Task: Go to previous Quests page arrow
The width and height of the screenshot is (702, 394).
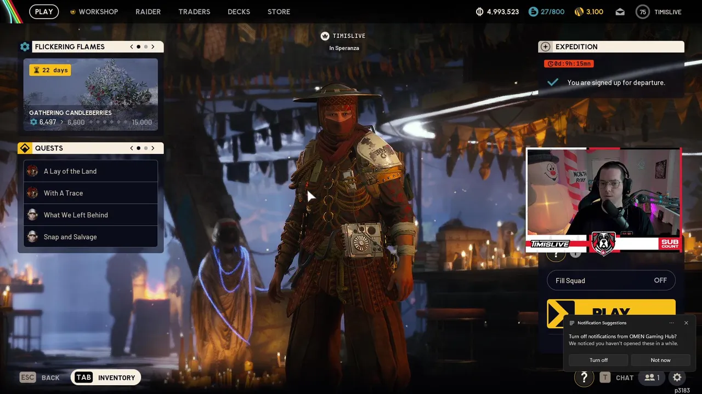Action: pos(132,148)
